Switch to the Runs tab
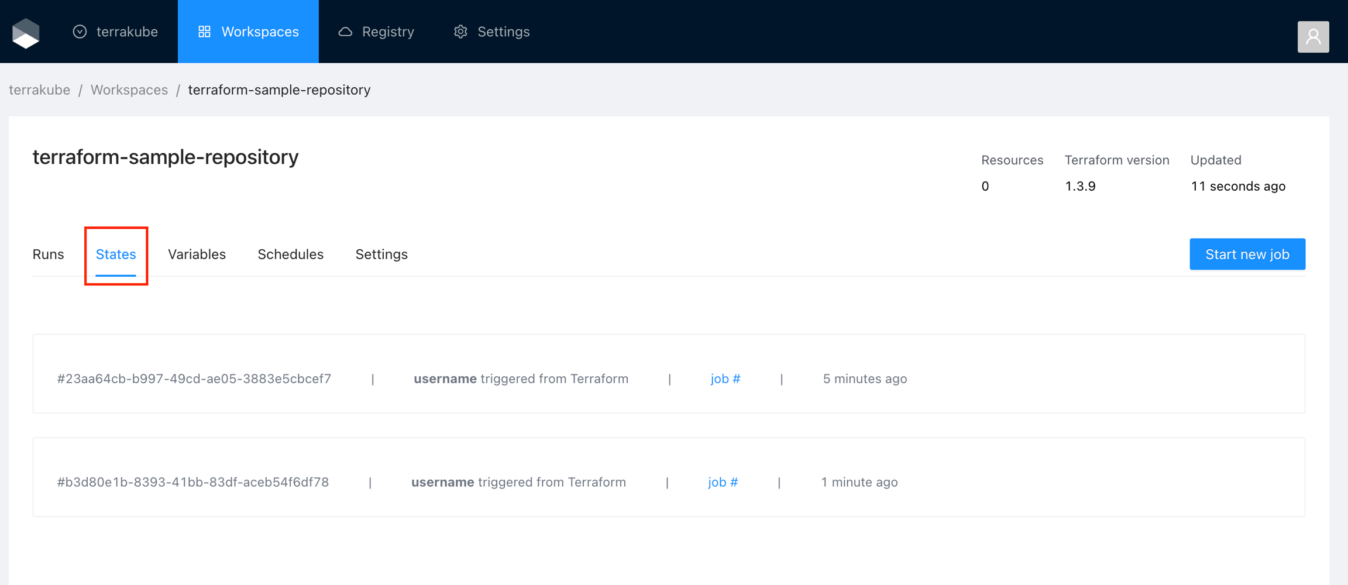This screenshot has width=1348, height=585. (48, 254)
